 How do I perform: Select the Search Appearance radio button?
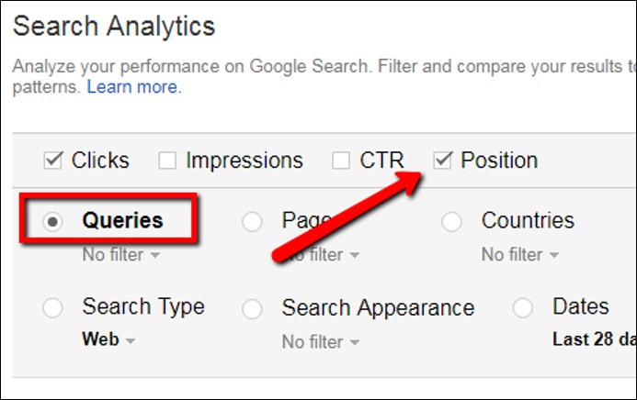click(x=252, y=308)
